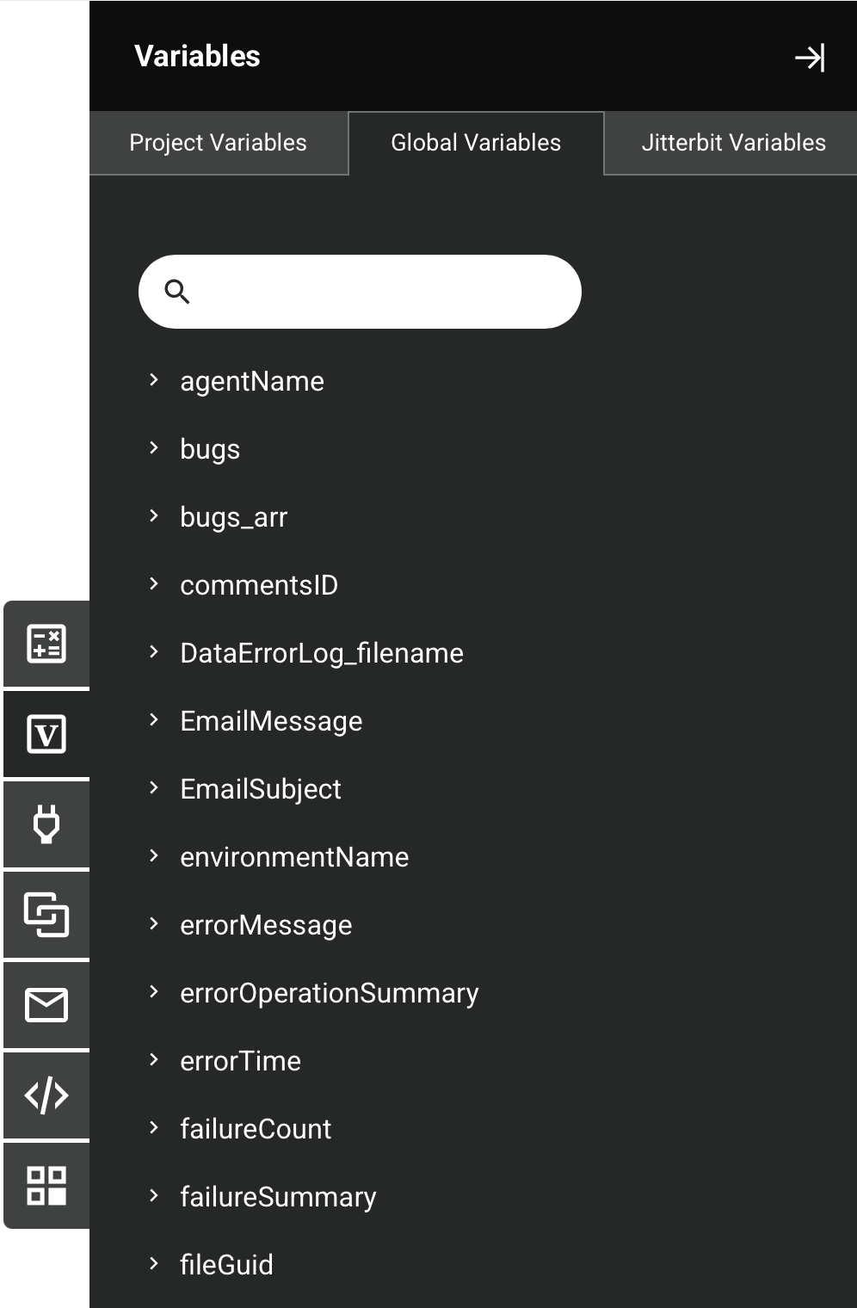Collapse the Variables panel with arrow icon
The width and height of the screenshot is (857, 1308).
pos(809,58)
